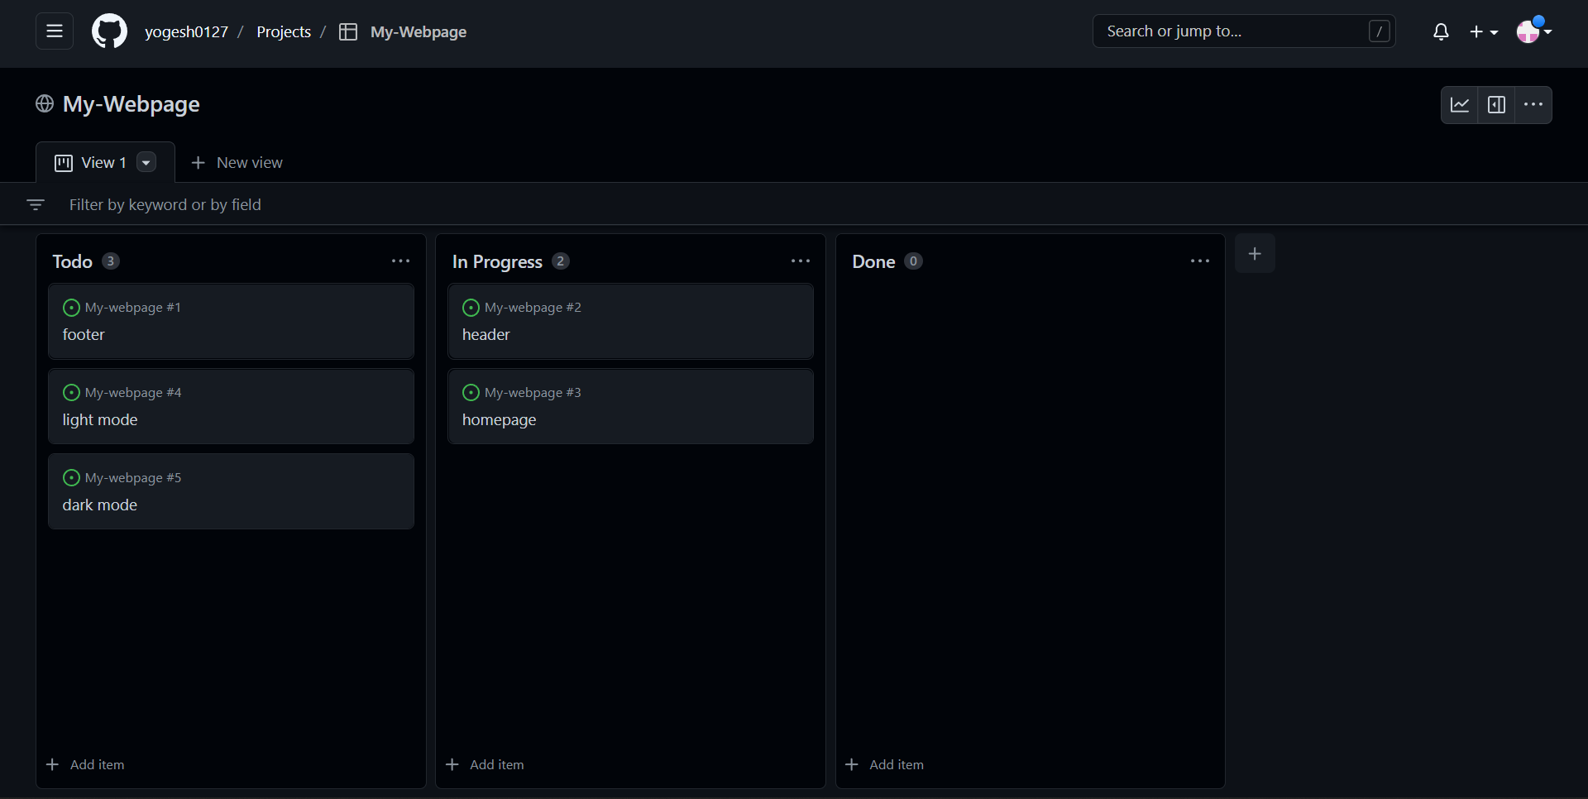Image resolution: width=1588 pixels, height=799 pixels.
Task: Click the GitHub logo in the header
Action: click(x=108, y=31)
